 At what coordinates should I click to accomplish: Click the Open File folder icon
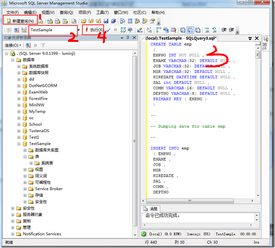coord(83,21)
